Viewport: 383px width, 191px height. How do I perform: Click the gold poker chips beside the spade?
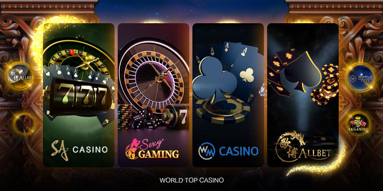point(325,84)
